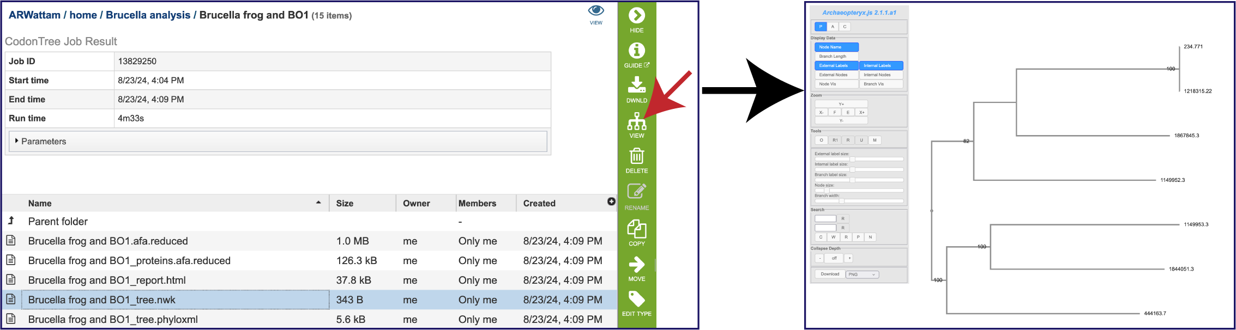Click the EDIT TYPE tag icon

636,300
